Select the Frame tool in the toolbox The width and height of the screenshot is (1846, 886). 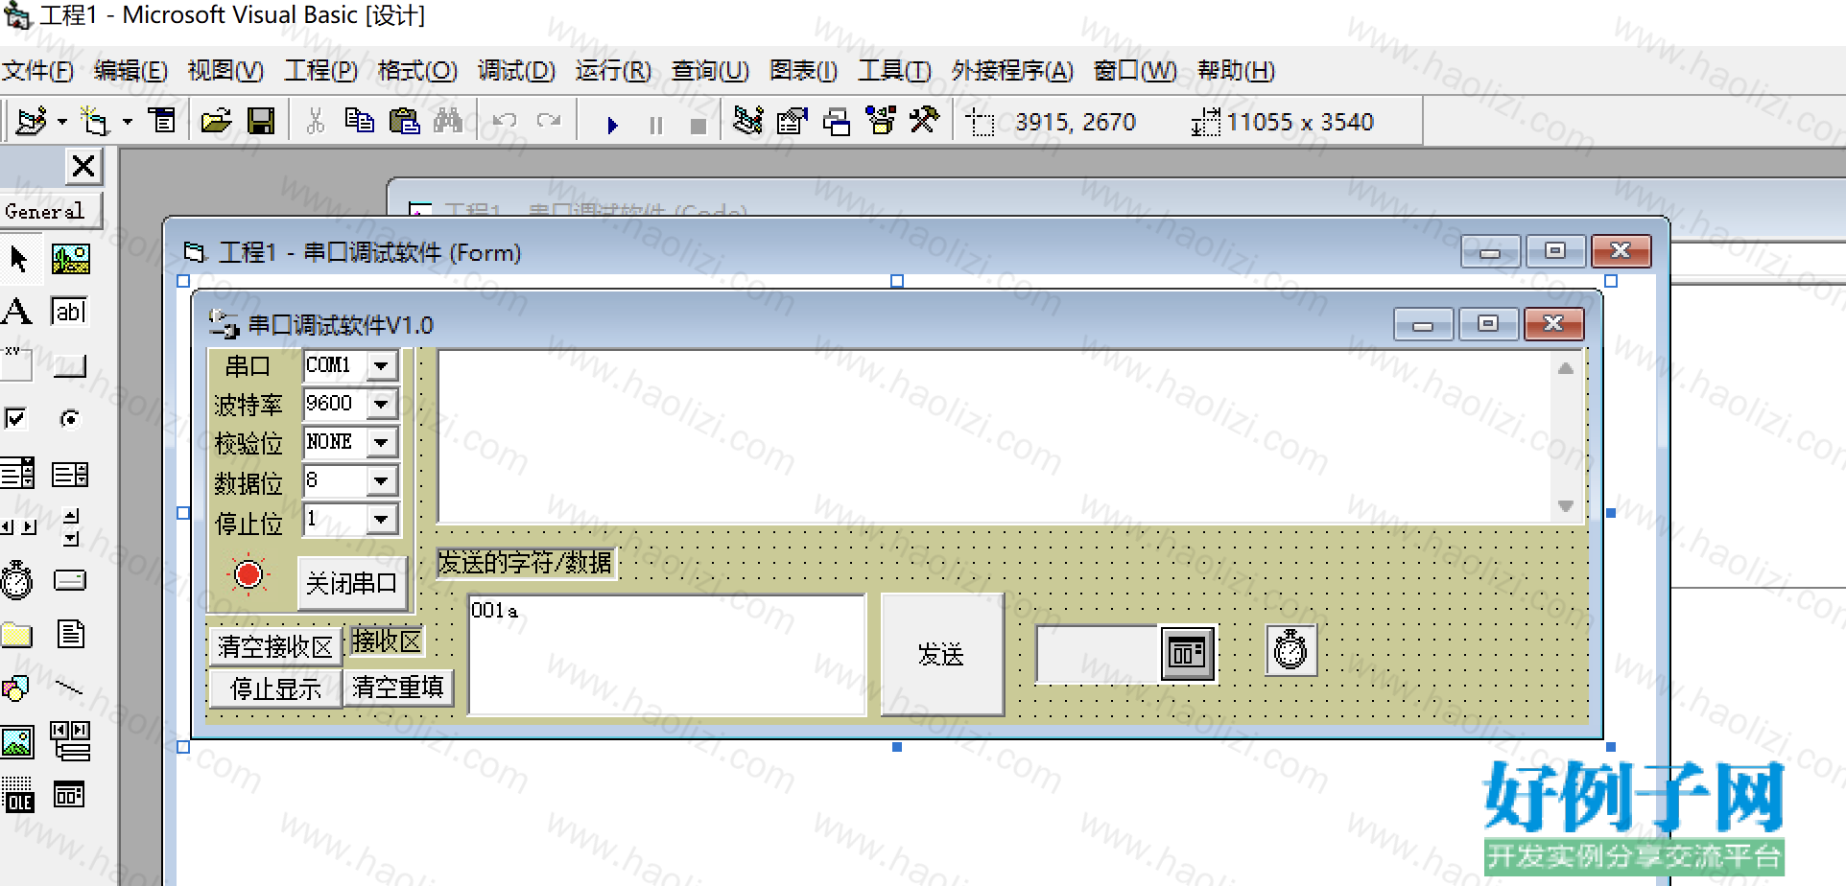click(17, 364)
